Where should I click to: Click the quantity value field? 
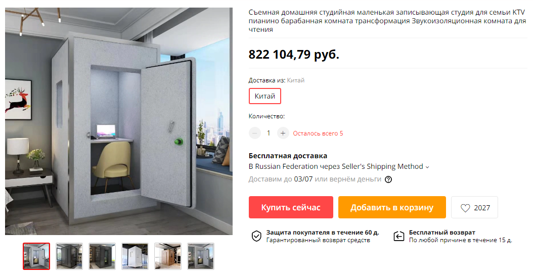269,133
